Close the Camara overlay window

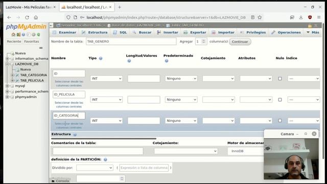[314, 134]
